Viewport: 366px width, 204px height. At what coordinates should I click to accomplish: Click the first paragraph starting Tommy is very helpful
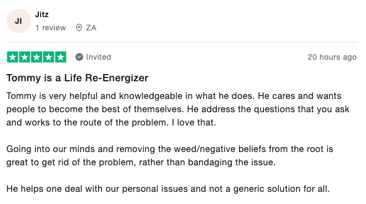coord(178,109)
